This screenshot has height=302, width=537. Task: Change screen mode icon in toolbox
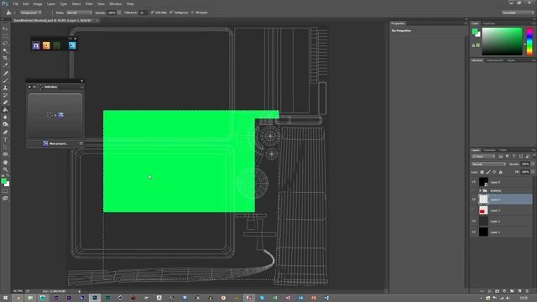click(x=5, y=198)
